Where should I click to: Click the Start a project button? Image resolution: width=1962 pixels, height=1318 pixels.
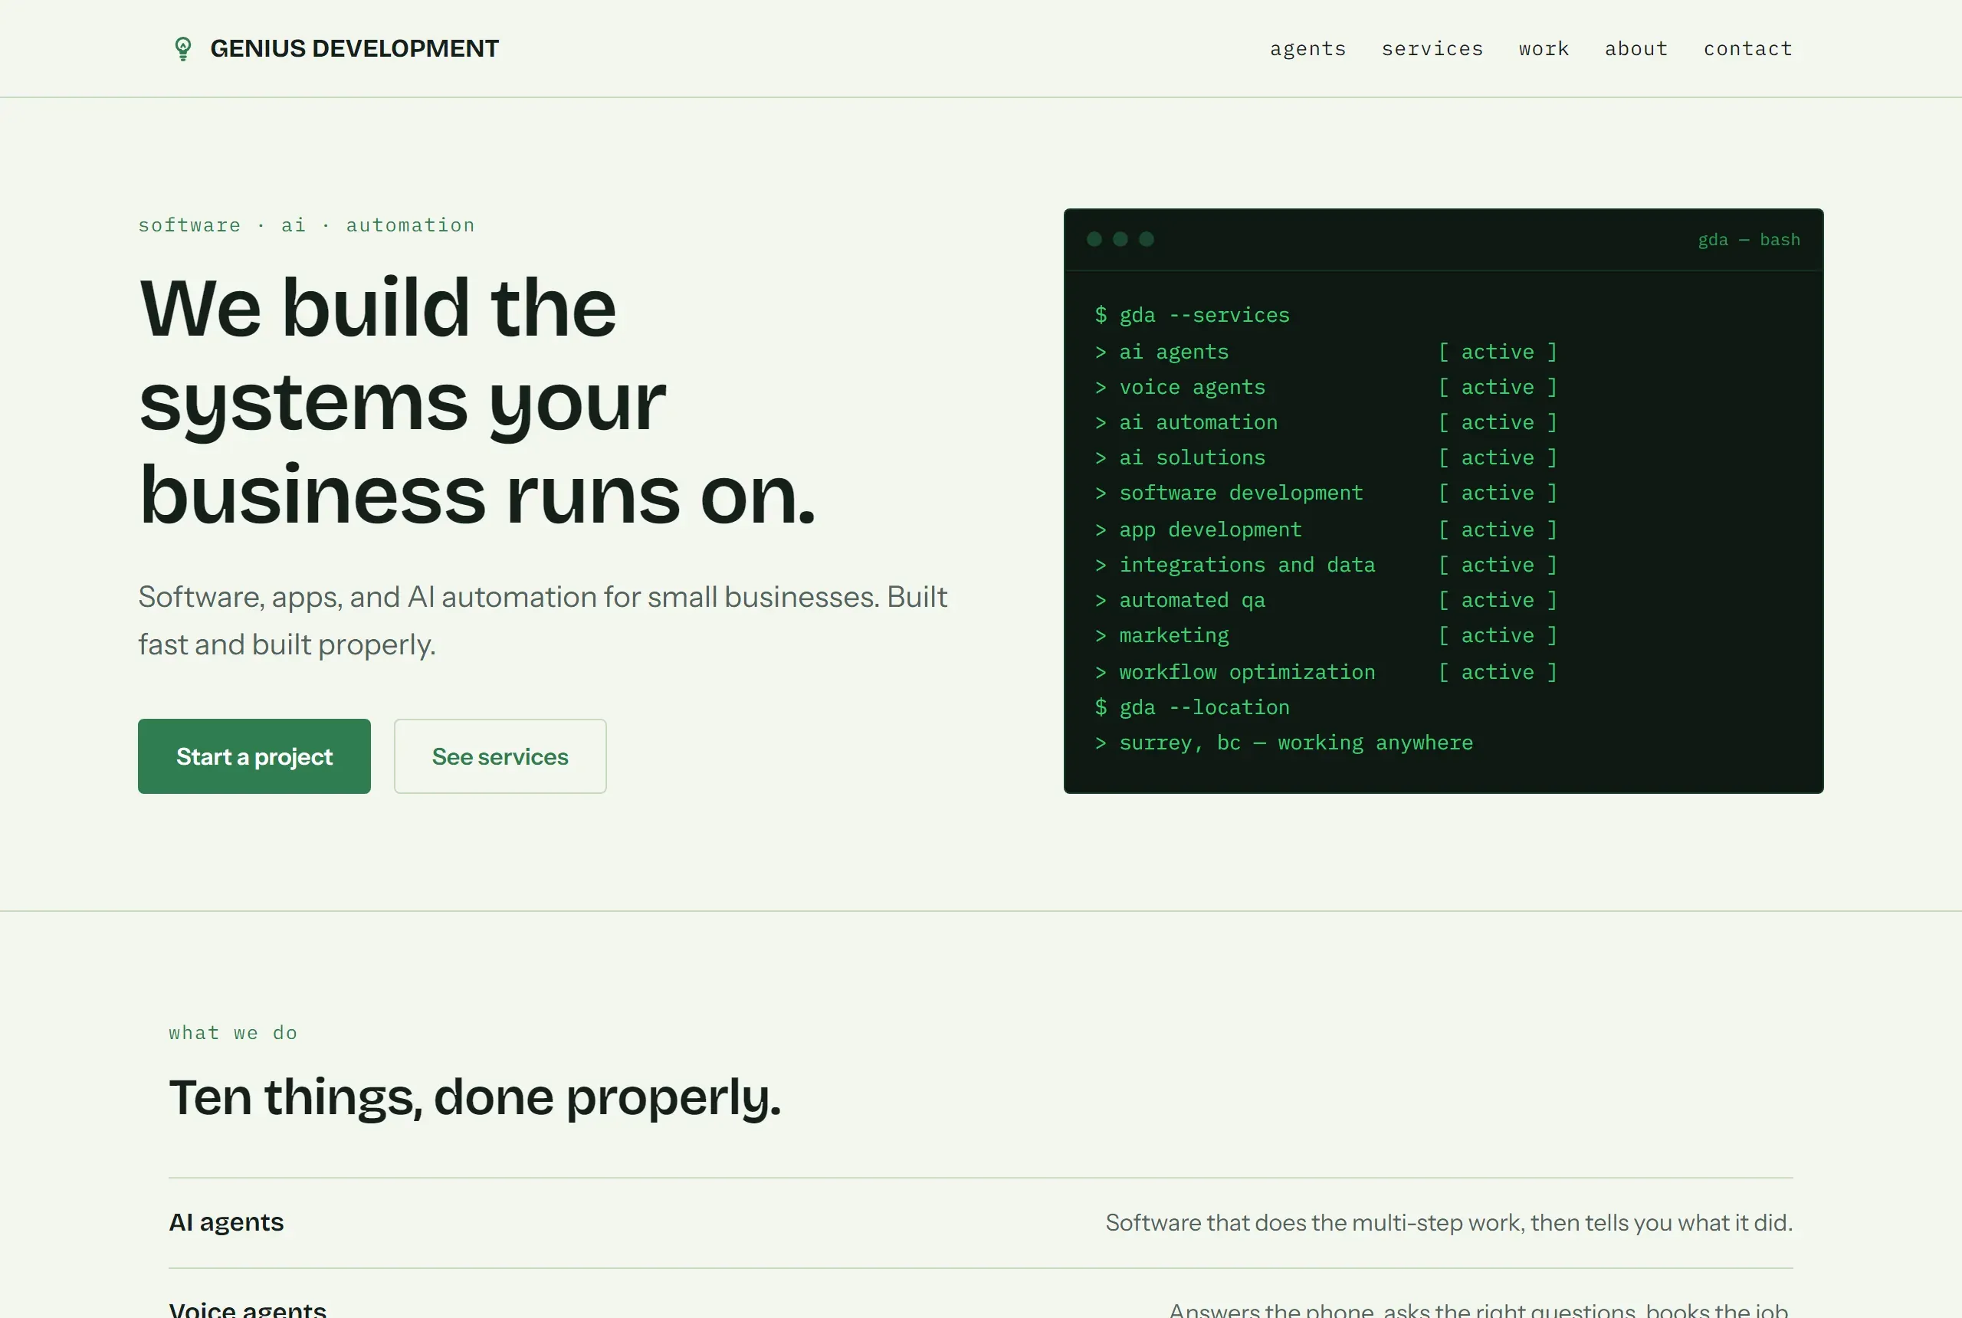point(254,756)
